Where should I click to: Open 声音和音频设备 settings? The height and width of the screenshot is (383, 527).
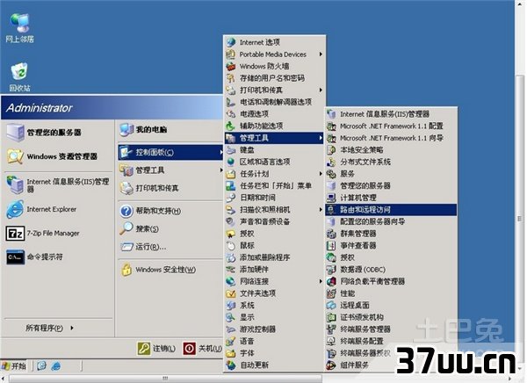tap(274, 221)
